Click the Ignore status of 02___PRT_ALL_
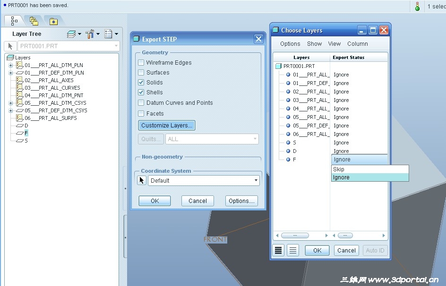Image resolution: width=446 pixels, height=286 pixels. pyautogui.click(x=341, y=92)
